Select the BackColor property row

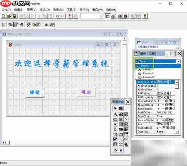156,113
